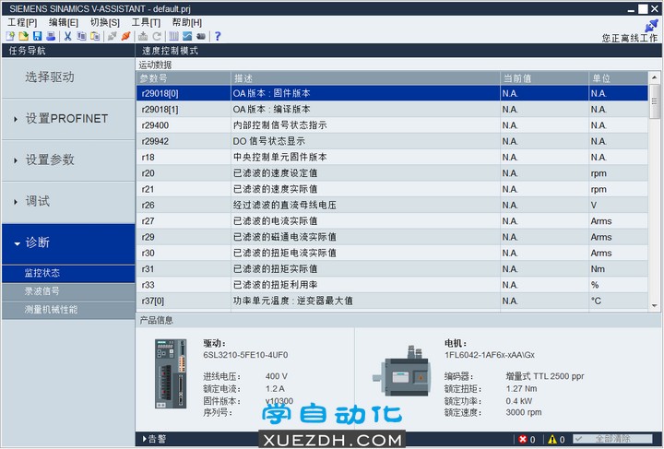Select the r31 已滤波的扭矩实际值 row
The image size is (664, 449).
pos(392,269)
